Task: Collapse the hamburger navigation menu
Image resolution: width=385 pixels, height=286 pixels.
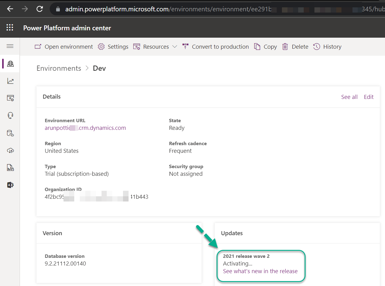Action: [x=10, y=46]
